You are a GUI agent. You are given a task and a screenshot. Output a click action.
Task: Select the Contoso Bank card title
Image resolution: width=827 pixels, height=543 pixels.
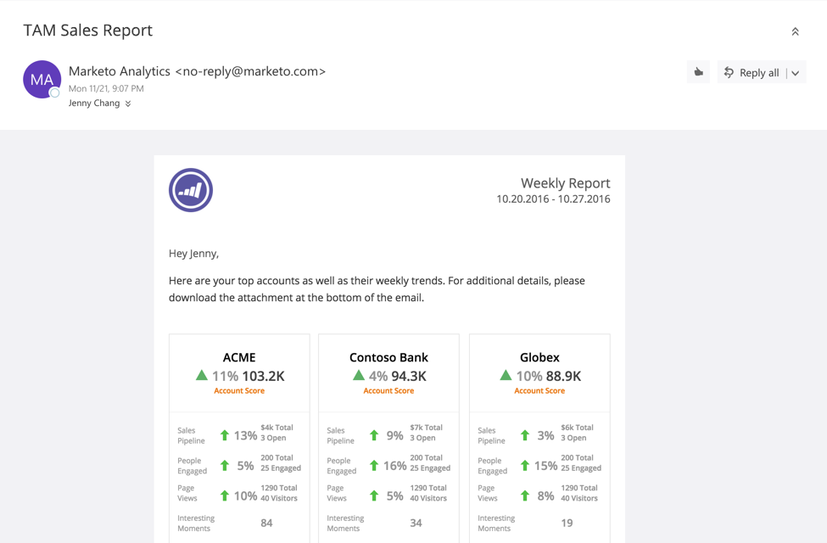[388, 357]
